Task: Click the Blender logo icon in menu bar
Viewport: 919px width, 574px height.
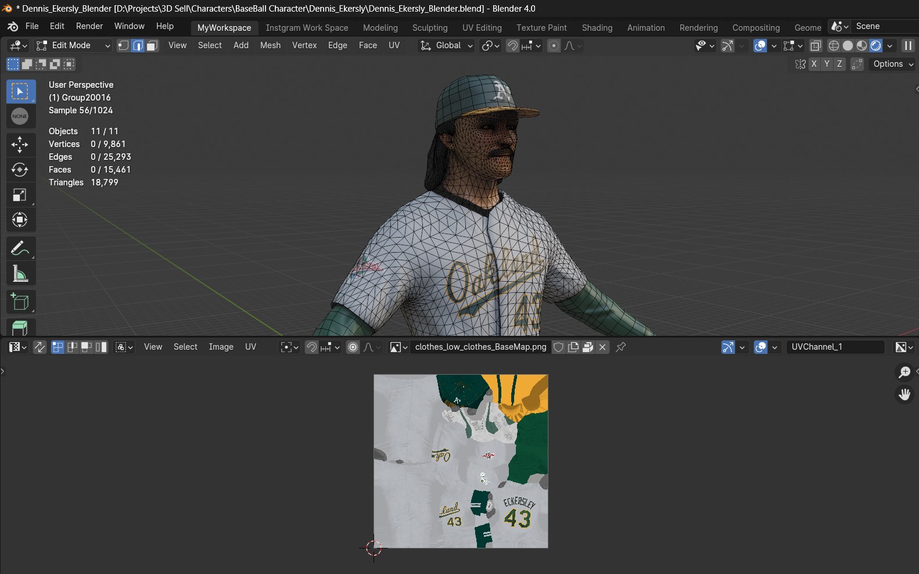Action: tap(13, 27)
